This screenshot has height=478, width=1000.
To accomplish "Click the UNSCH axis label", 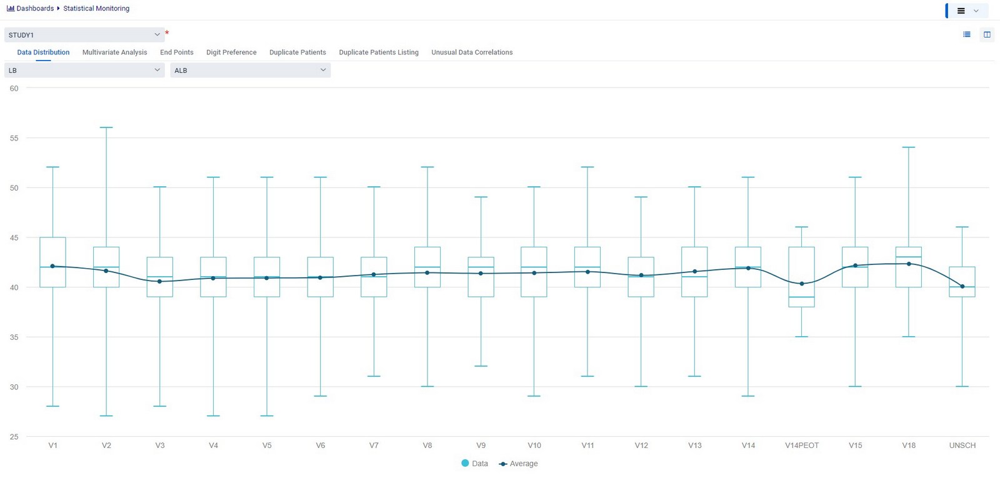I will click(x=962, y=446).
